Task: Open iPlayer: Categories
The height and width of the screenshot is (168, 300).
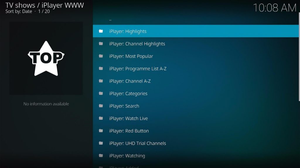Action: click(x=196, y=93)
